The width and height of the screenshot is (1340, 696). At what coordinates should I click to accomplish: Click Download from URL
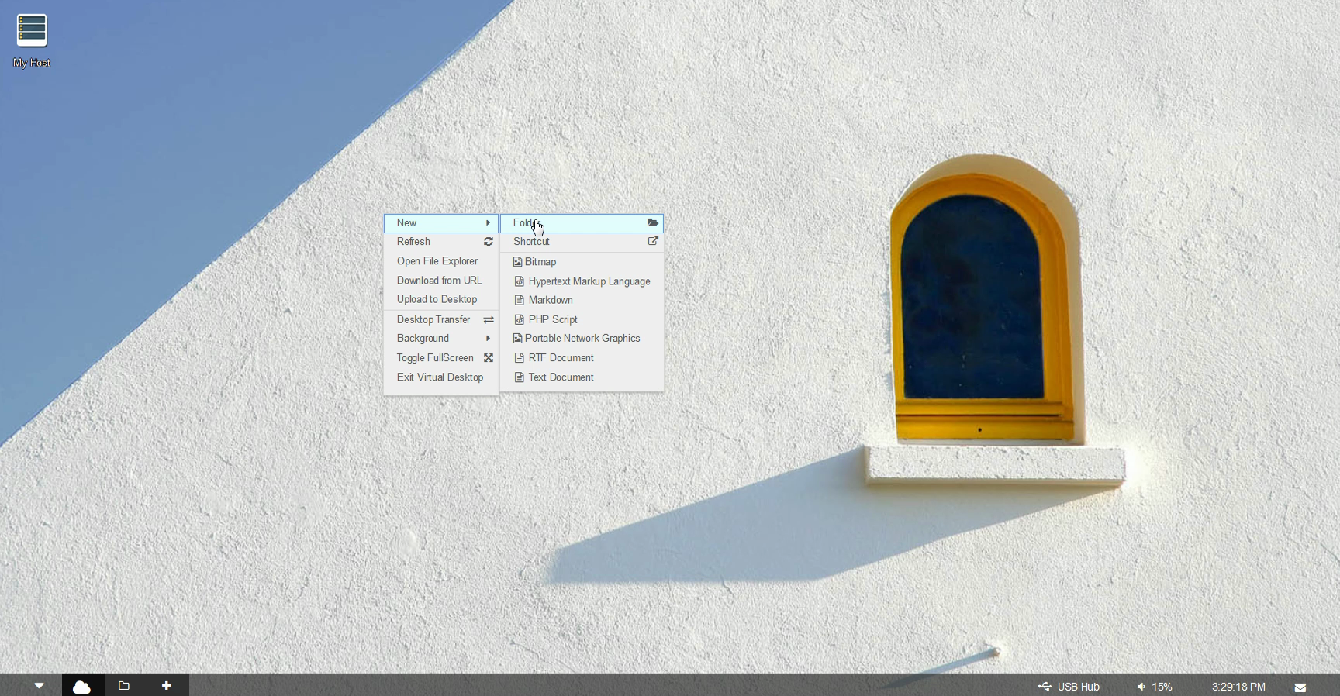click(439, 281)
